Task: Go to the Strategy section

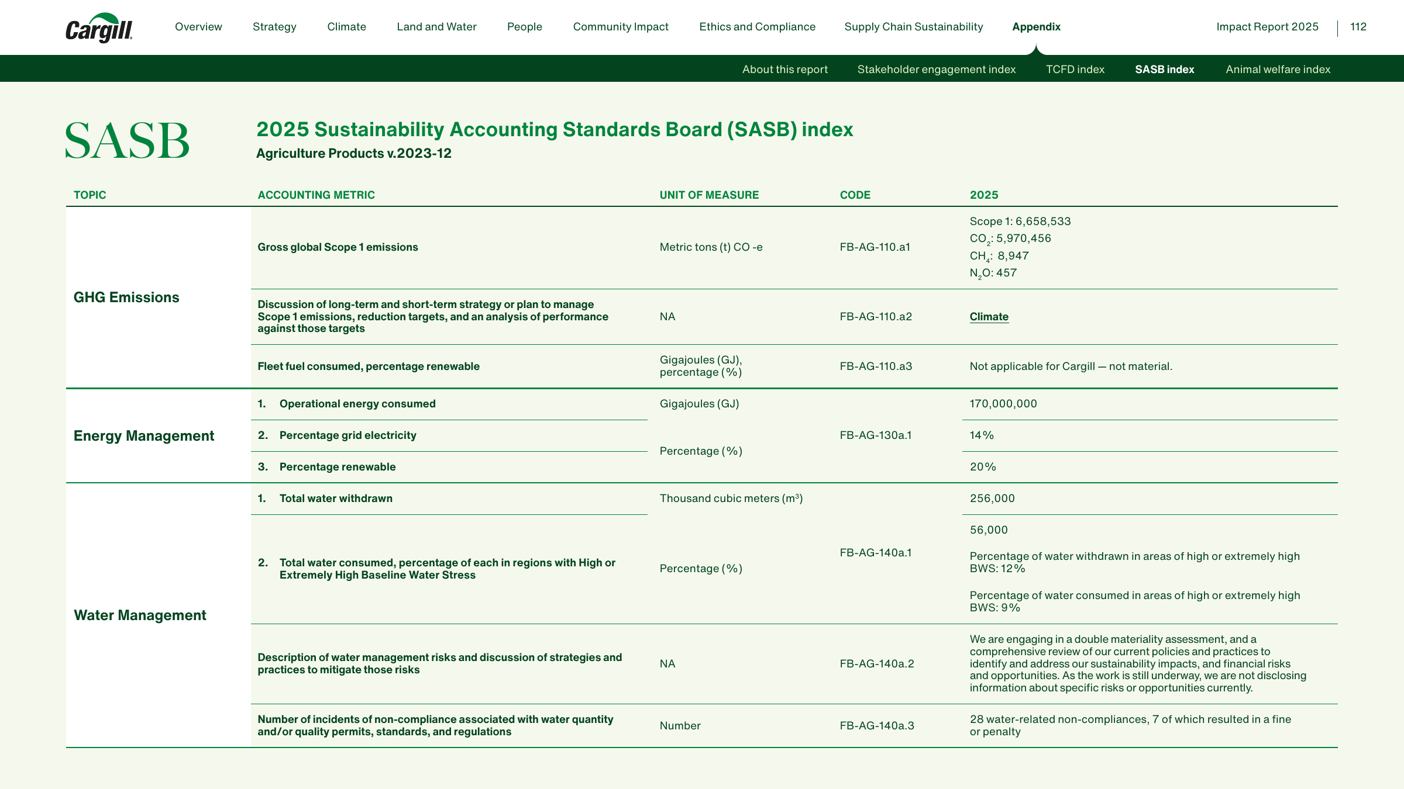Action: (x=274, y=27)
